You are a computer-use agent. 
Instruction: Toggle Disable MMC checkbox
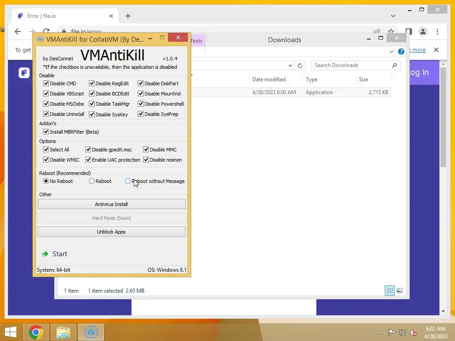pos(146,149)
